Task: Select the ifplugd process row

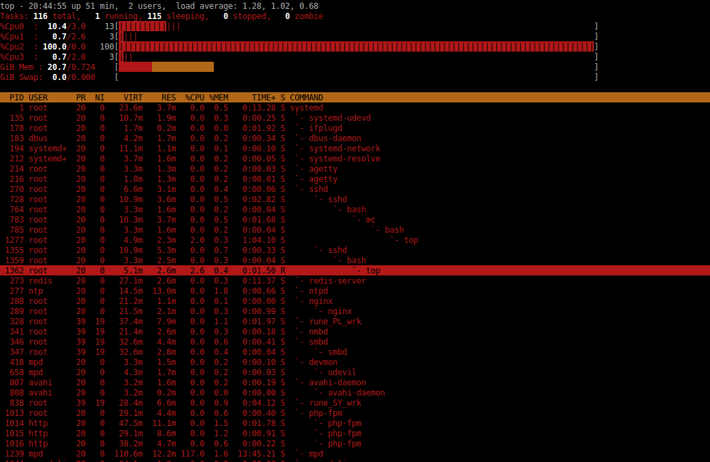Action: pyautogui.click(x=355, y=128)
